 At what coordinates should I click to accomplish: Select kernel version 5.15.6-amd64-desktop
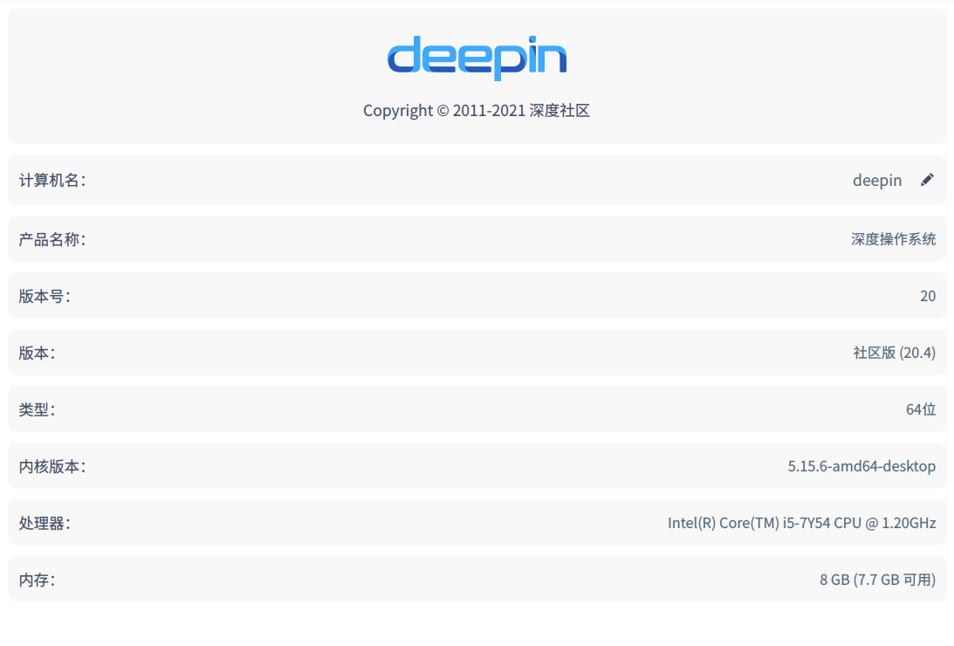[861, 466]
